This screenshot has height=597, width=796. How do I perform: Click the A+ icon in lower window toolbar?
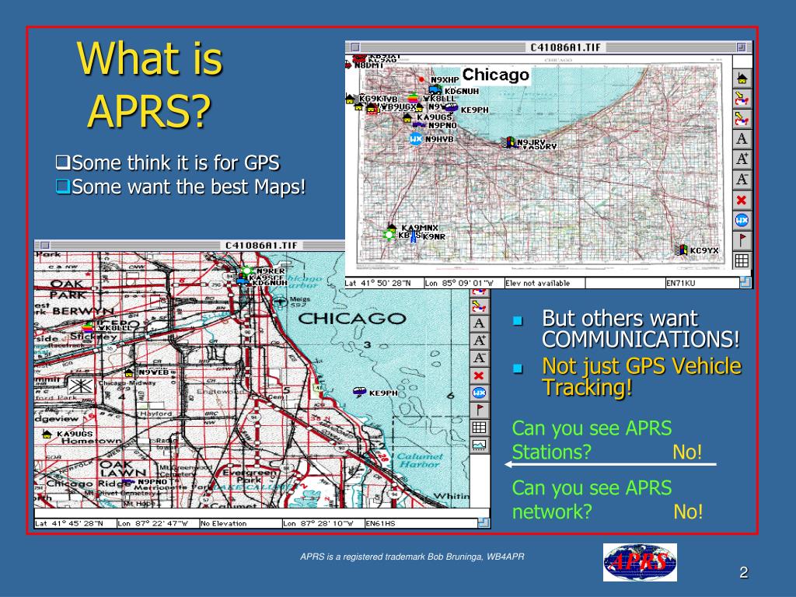[x=479, y=340]
